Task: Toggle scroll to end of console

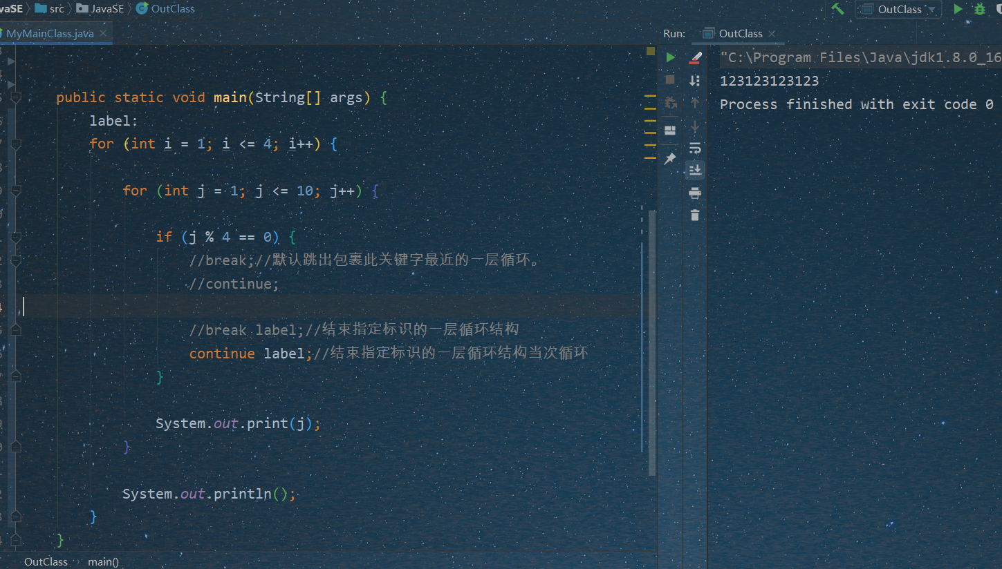Action: 695,170
